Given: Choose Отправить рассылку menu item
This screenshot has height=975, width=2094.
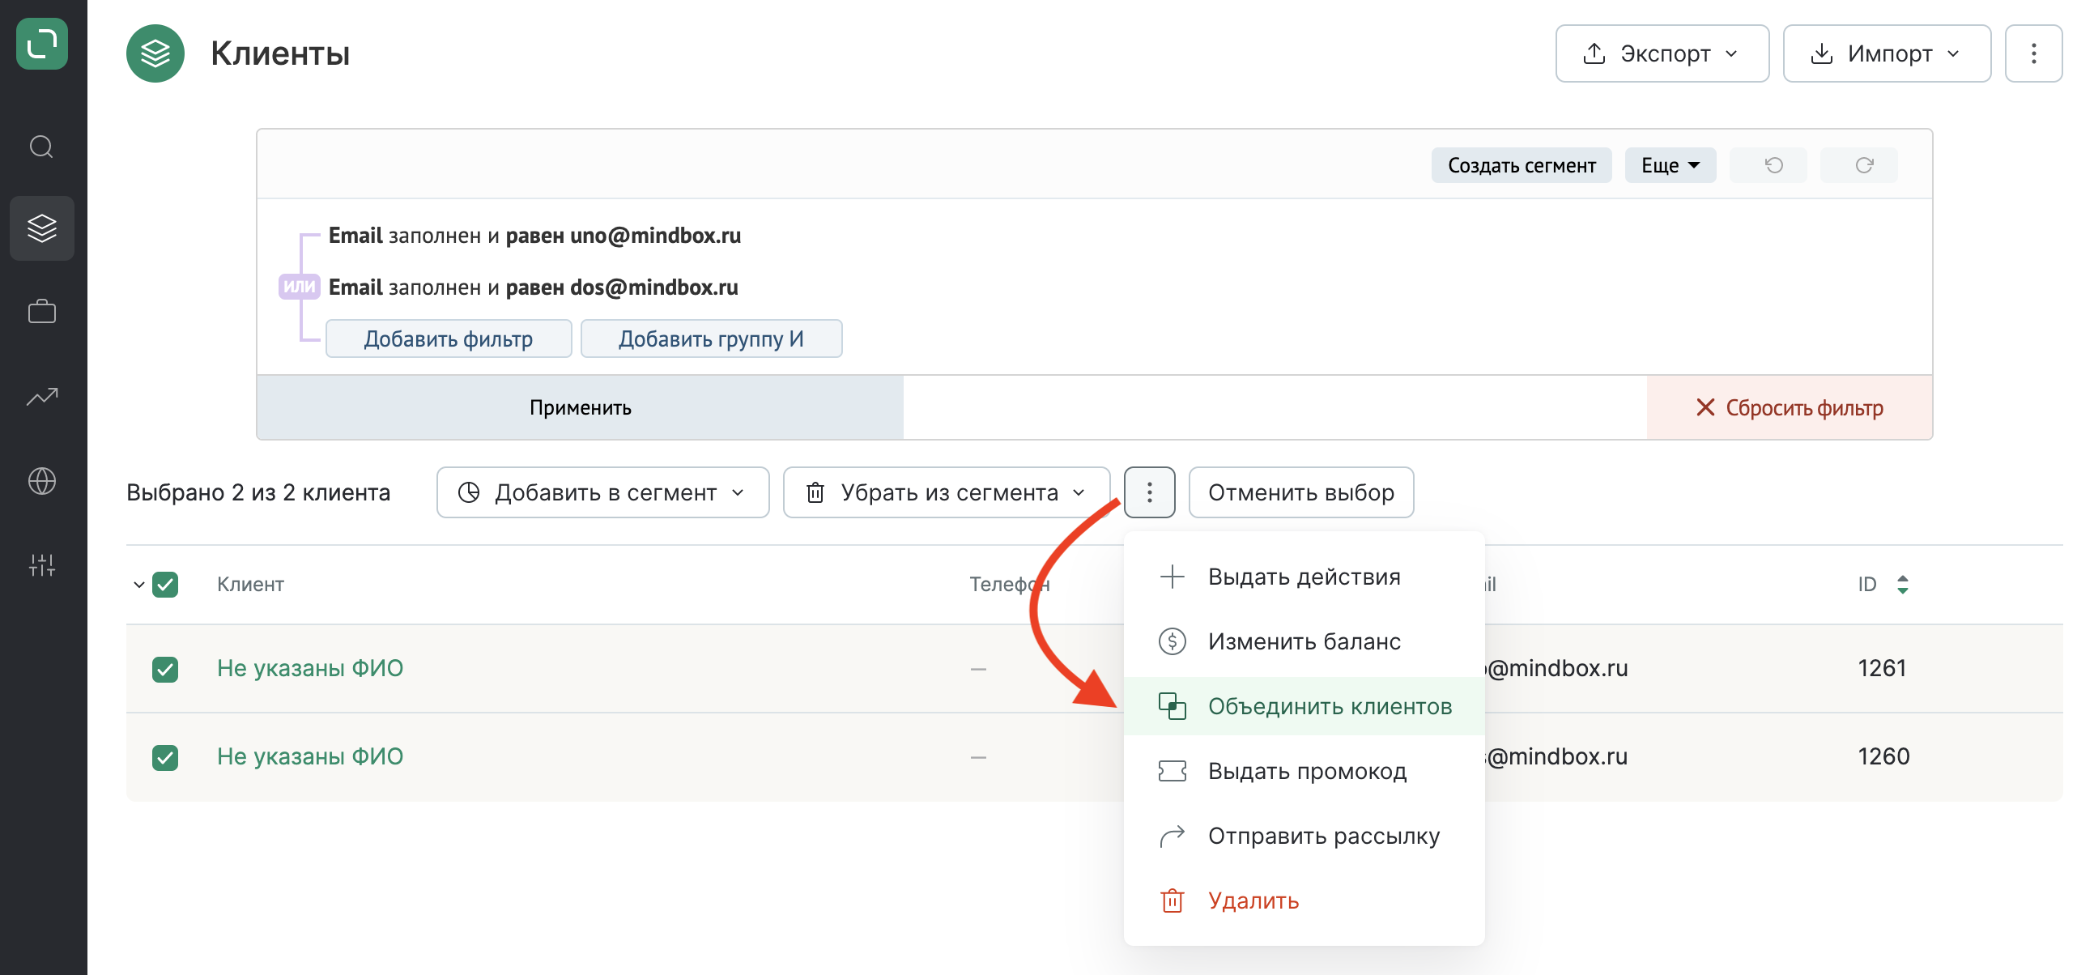Looking at the screenshot, I should pyautogui.click(x=1304, y=836).
